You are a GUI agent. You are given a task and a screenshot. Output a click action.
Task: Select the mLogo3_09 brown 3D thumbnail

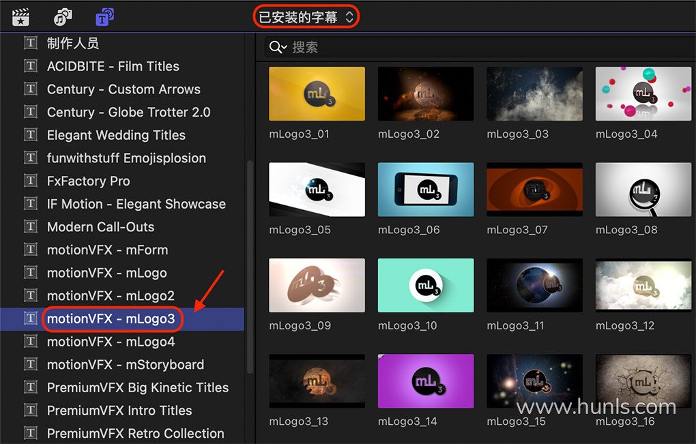(x=317, y=285)
